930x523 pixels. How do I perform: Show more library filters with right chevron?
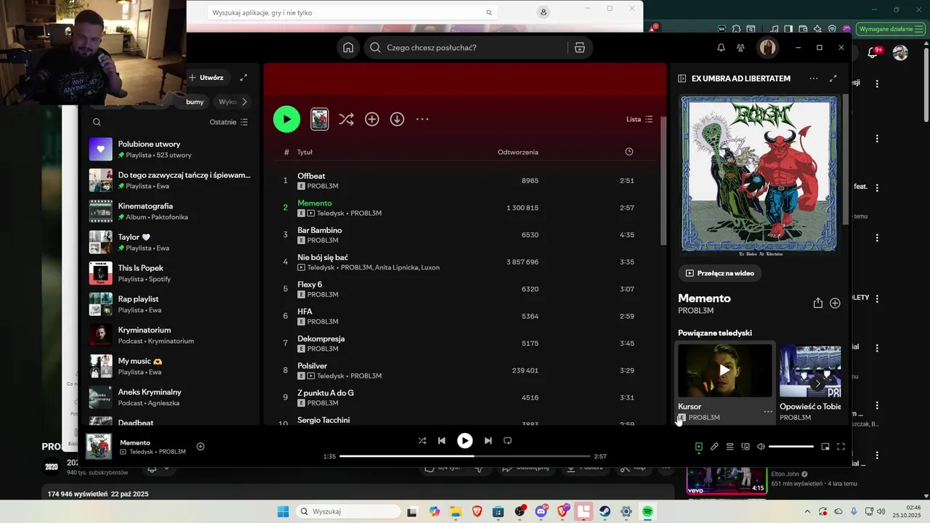coord(244,102)
